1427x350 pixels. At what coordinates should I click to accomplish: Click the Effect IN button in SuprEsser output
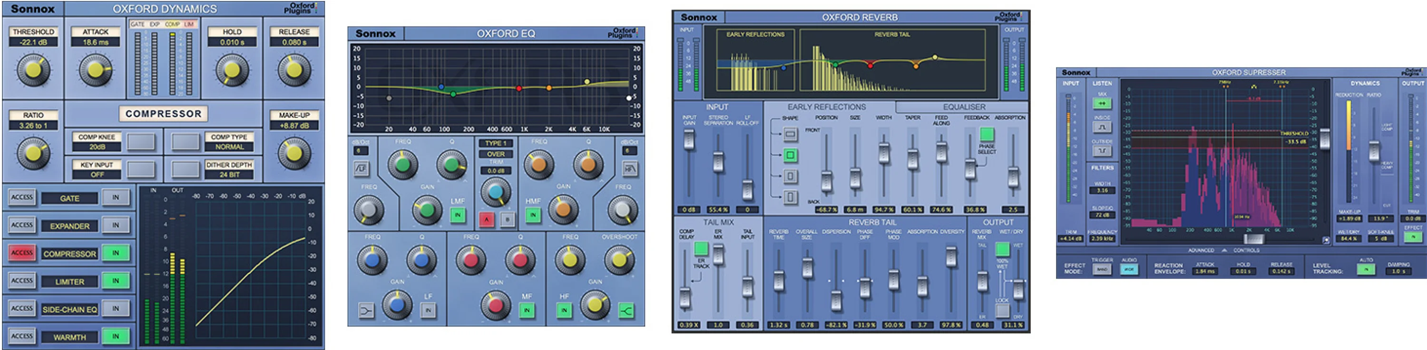[1413, 237]
